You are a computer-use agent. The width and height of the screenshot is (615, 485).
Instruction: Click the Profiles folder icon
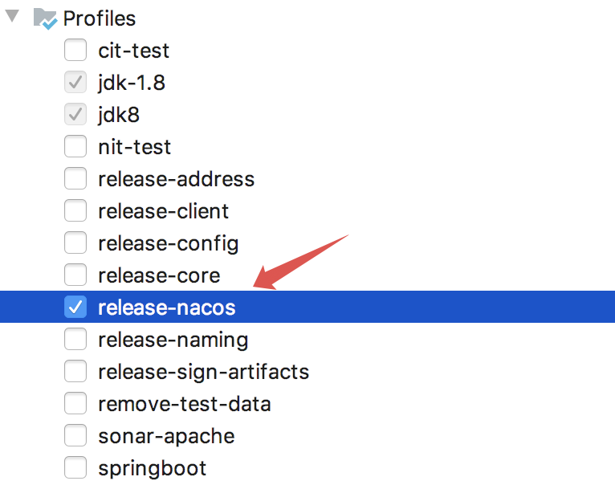pos(45,18)
